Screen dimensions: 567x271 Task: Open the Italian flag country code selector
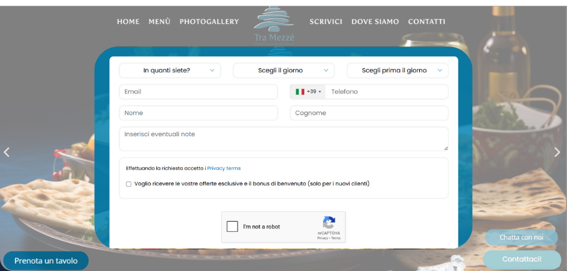308,92
